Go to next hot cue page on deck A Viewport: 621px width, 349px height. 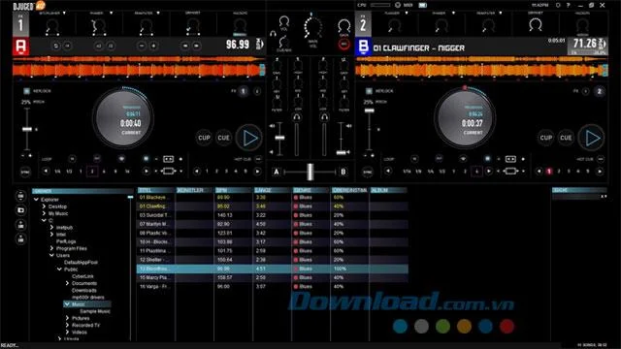pyautogui.click(x=257, y=172)
